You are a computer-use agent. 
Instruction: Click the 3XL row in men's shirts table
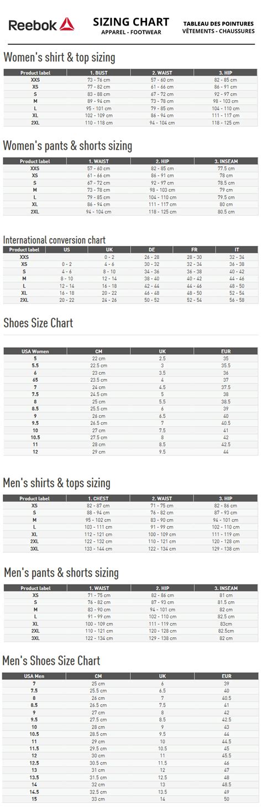coord(130,549)
